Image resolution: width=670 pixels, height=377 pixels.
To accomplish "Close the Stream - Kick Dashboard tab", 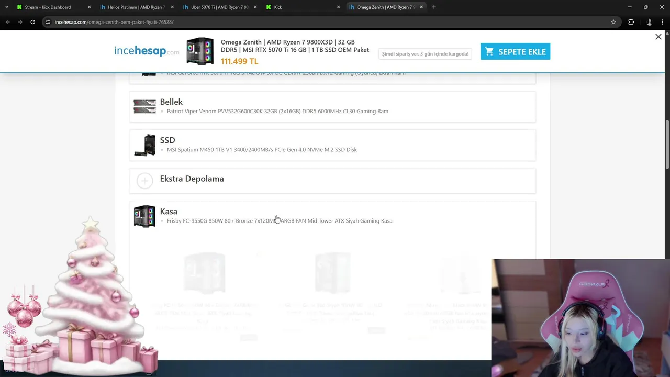I will point(89,7).
